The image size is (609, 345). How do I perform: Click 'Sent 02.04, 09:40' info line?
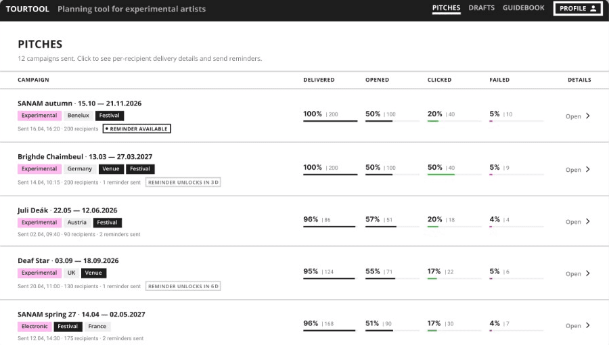(x=79, y=235)
